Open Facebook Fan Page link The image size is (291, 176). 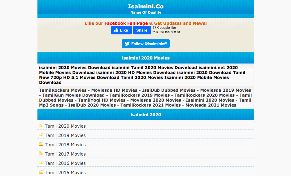(x=126, y=23)
